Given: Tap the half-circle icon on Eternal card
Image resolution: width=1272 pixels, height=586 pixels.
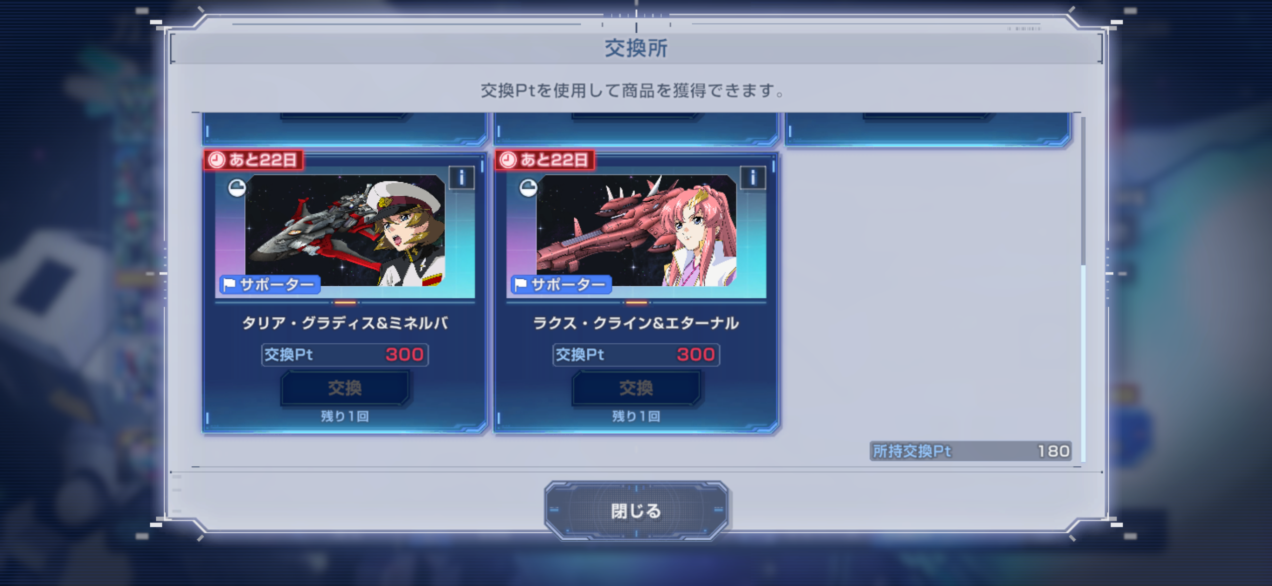Looking at the screenshot, I should pyautogui.click(x=528, y=188).
